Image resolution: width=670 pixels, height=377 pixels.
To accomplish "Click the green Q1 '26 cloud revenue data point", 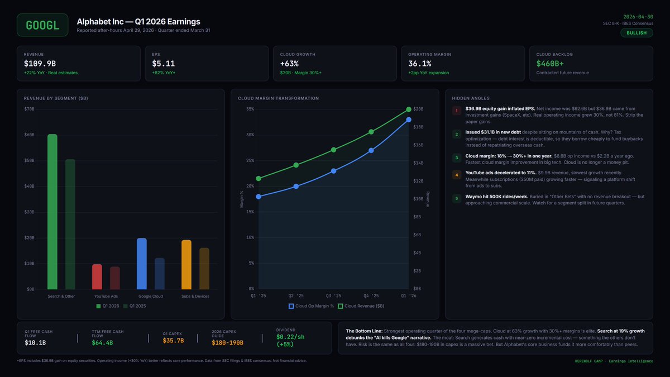I will click(x=409, y=109).
